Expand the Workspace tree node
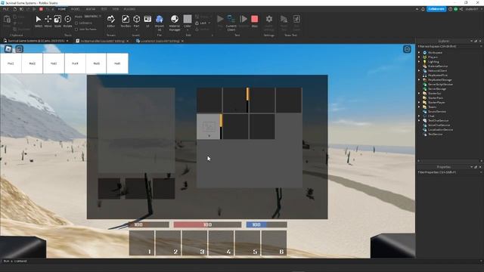The height and width of the screenshot is (272, 484). tap(419, 53)
